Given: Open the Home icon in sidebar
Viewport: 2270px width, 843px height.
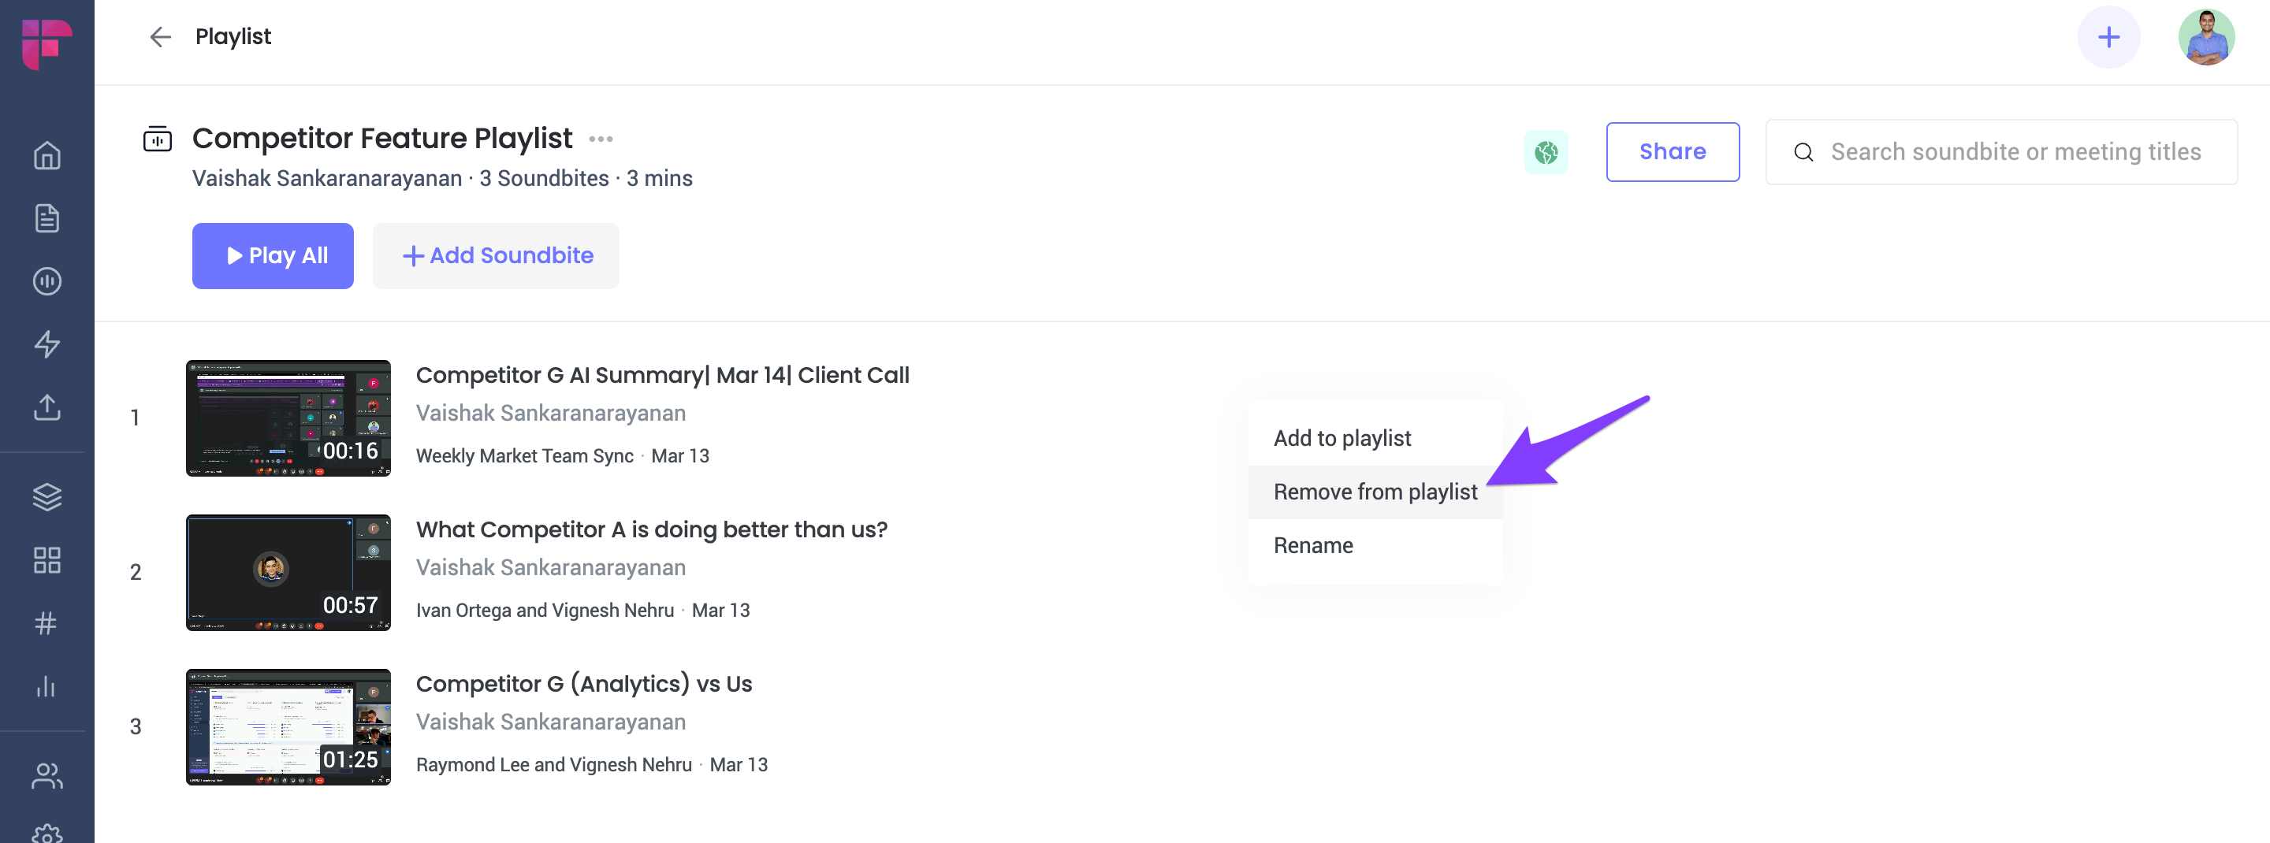Looking at the screenshot, I should coord(47,156).
